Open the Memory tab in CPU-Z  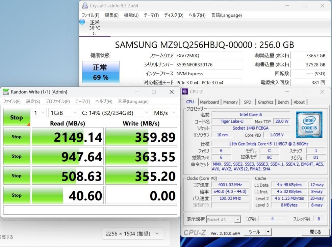coord(230,102)
